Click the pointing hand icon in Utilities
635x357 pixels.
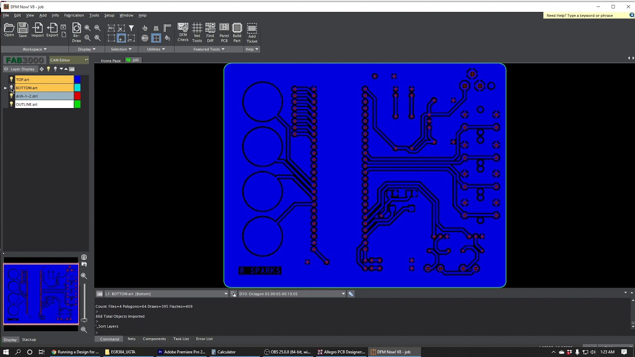(x=145, y=28)
